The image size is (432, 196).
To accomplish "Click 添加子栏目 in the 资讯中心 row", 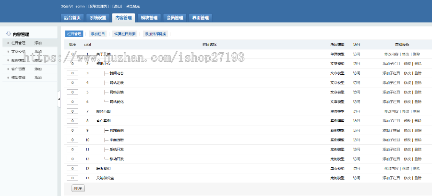I will click(391, 64).
